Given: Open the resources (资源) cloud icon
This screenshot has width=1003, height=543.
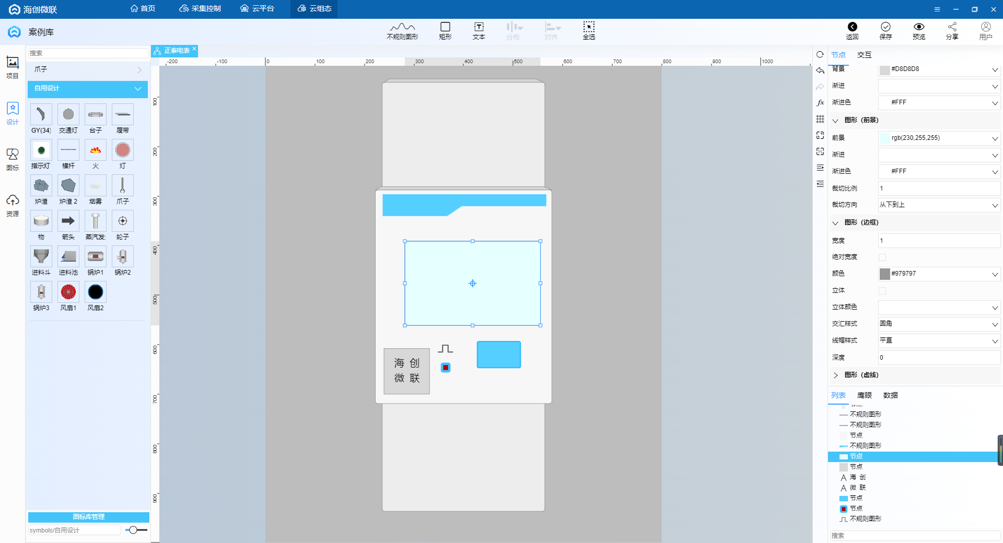Looking at the screenshot, I should pyautogui.click(x=13, y=205).
